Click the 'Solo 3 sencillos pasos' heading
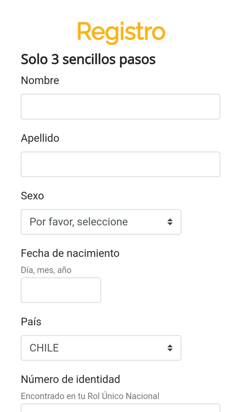This screenshot has width=241, height=412. [x=88, y=59]
